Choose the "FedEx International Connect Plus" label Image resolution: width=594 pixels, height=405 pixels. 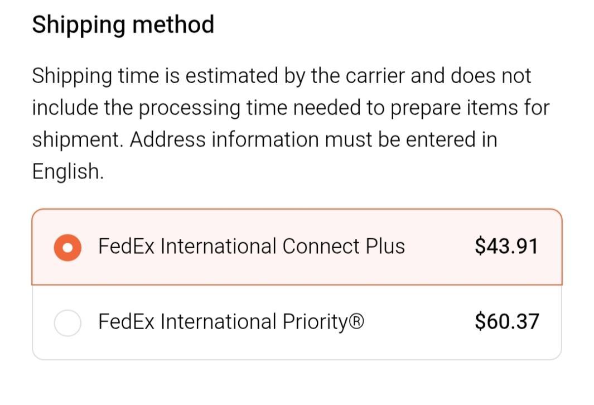tap(252, 246)
